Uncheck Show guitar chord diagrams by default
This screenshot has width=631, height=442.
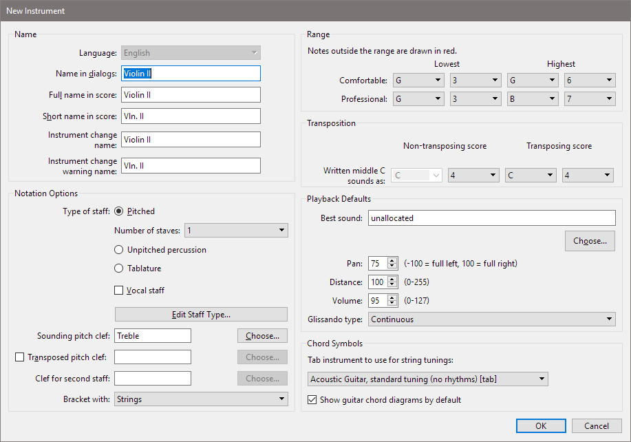312,400
